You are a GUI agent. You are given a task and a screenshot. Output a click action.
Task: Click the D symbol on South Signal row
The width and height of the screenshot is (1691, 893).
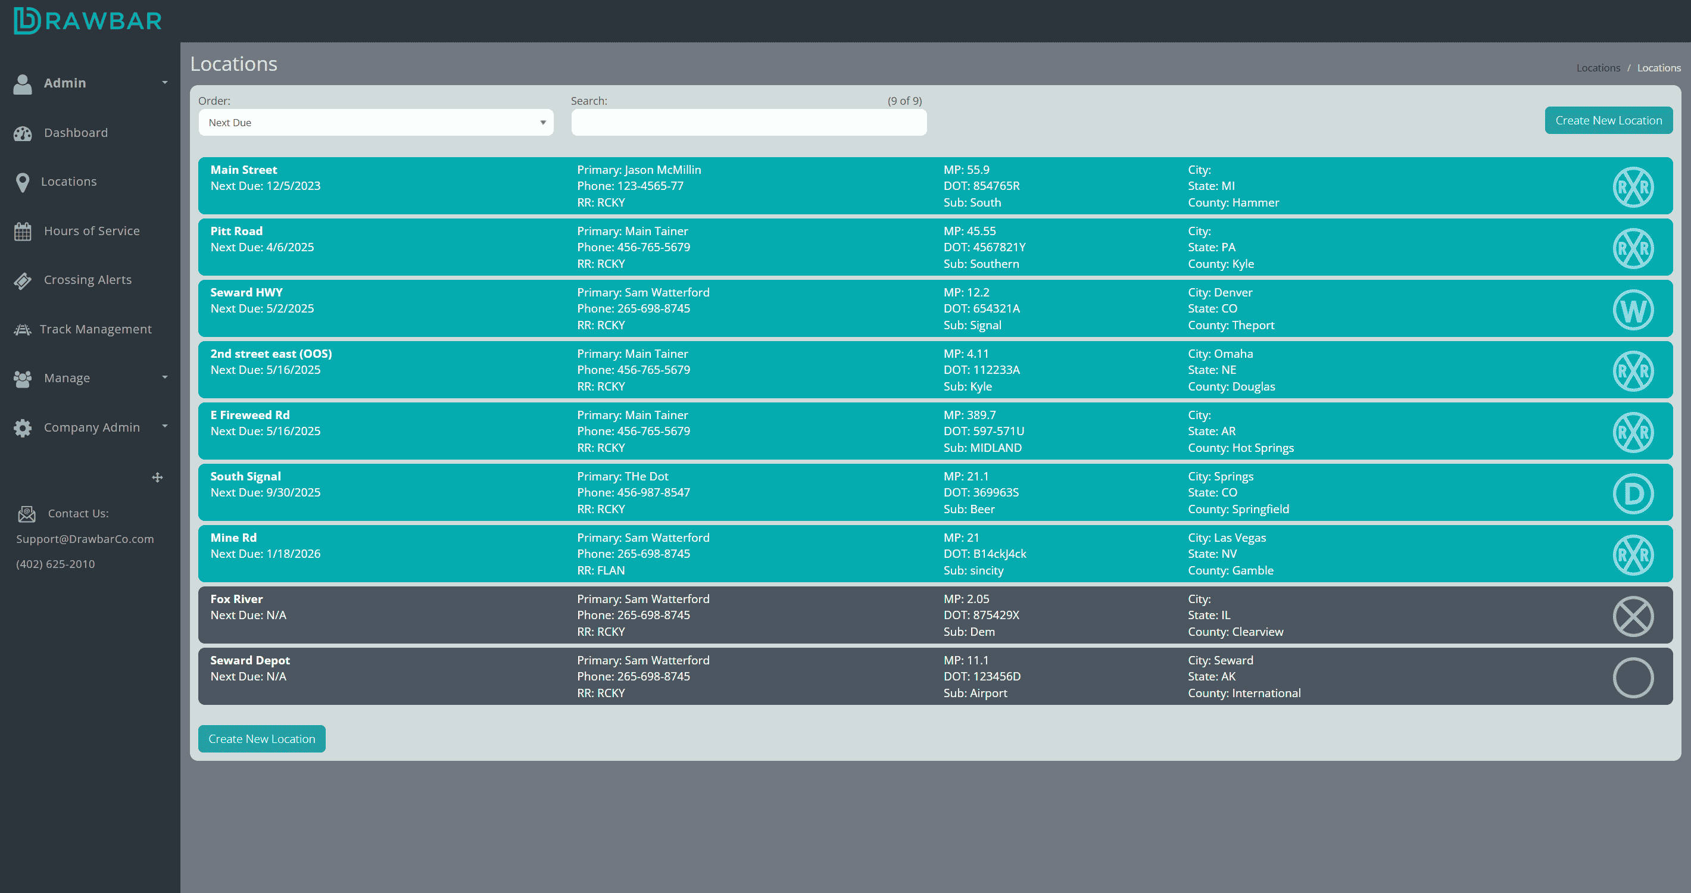coord(1633,493)
